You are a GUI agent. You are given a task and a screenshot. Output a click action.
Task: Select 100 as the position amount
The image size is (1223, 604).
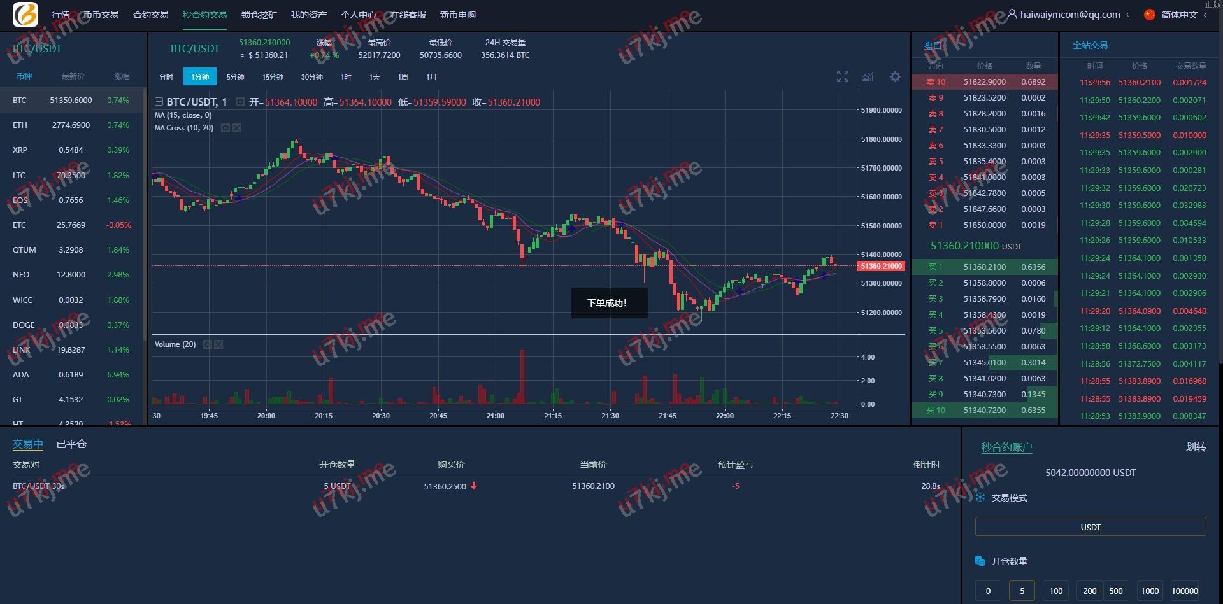point(1055,591)
